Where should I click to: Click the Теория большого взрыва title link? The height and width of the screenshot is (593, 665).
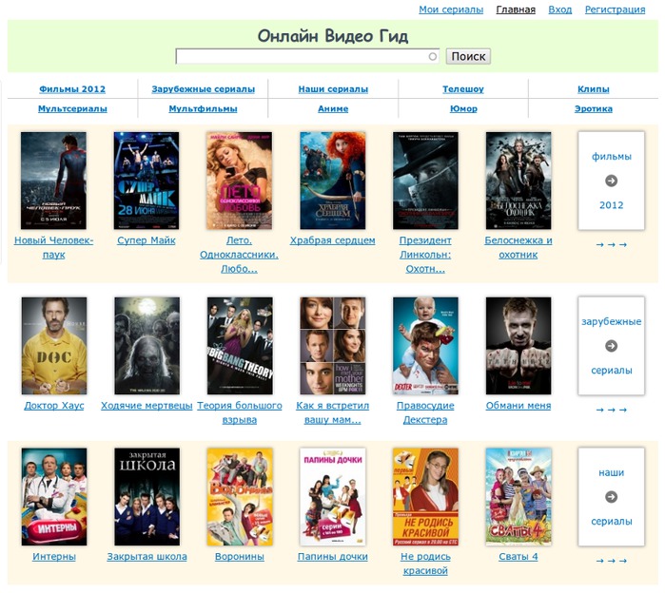pos(240,412)
